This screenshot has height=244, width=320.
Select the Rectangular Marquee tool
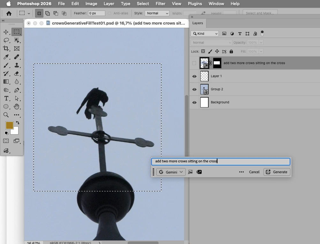pos(17,32)
